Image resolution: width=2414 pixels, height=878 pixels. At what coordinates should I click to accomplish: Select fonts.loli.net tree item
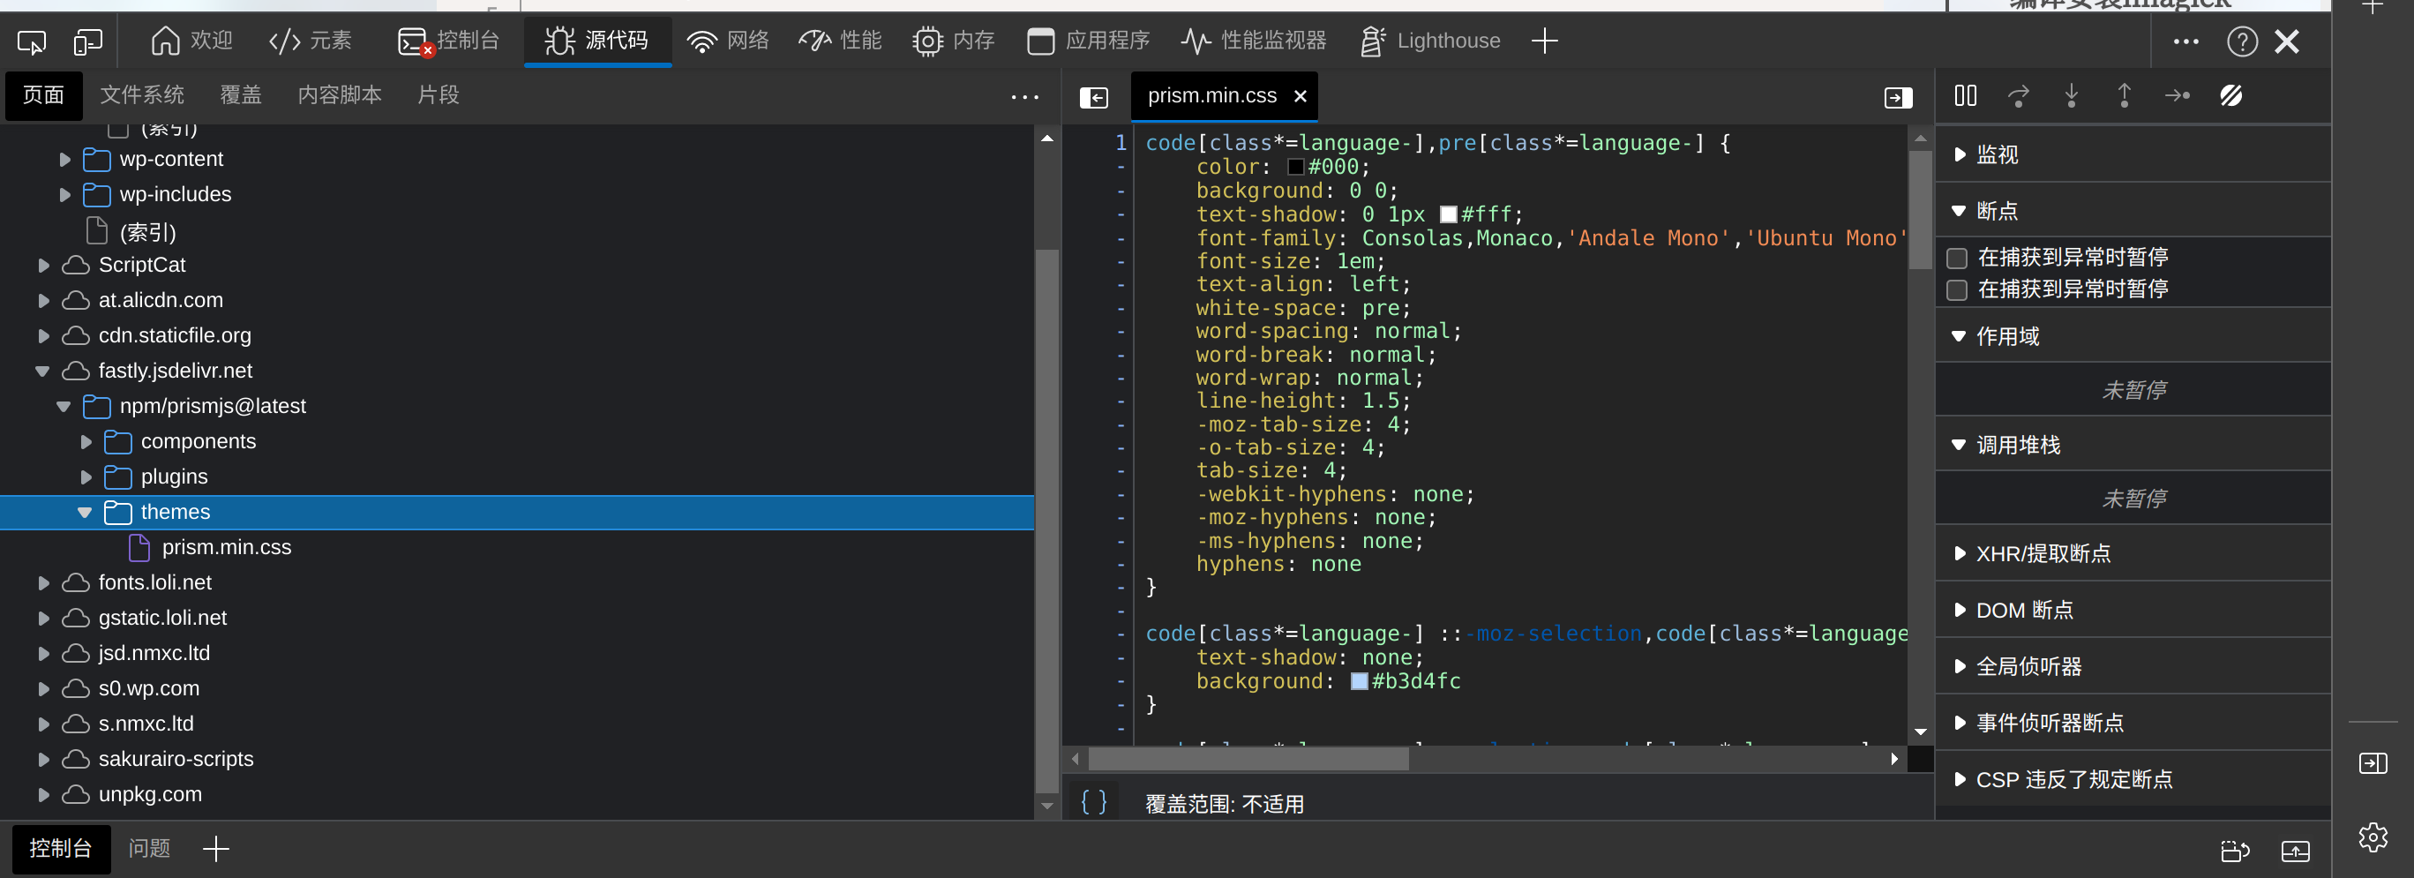pos(154,583)
